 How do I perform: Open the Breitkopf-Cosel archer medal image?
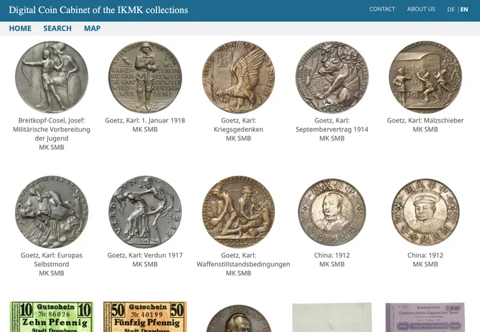click(x=51, y=77)
